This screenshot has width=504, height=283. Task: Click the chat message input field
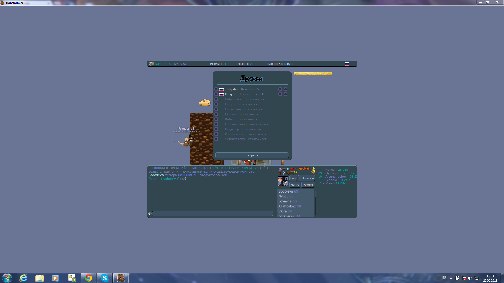point(212,213)
